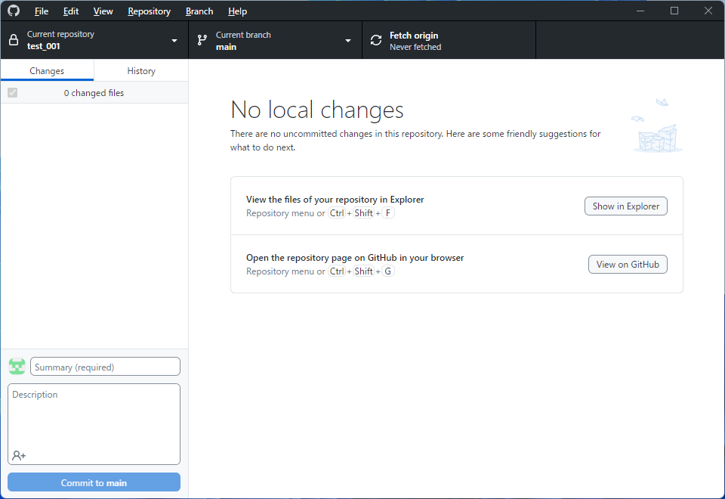Toggle the select-all changed files checkbox
The height and width of the screenshot is (499, 725).
(x=13, y=92)
